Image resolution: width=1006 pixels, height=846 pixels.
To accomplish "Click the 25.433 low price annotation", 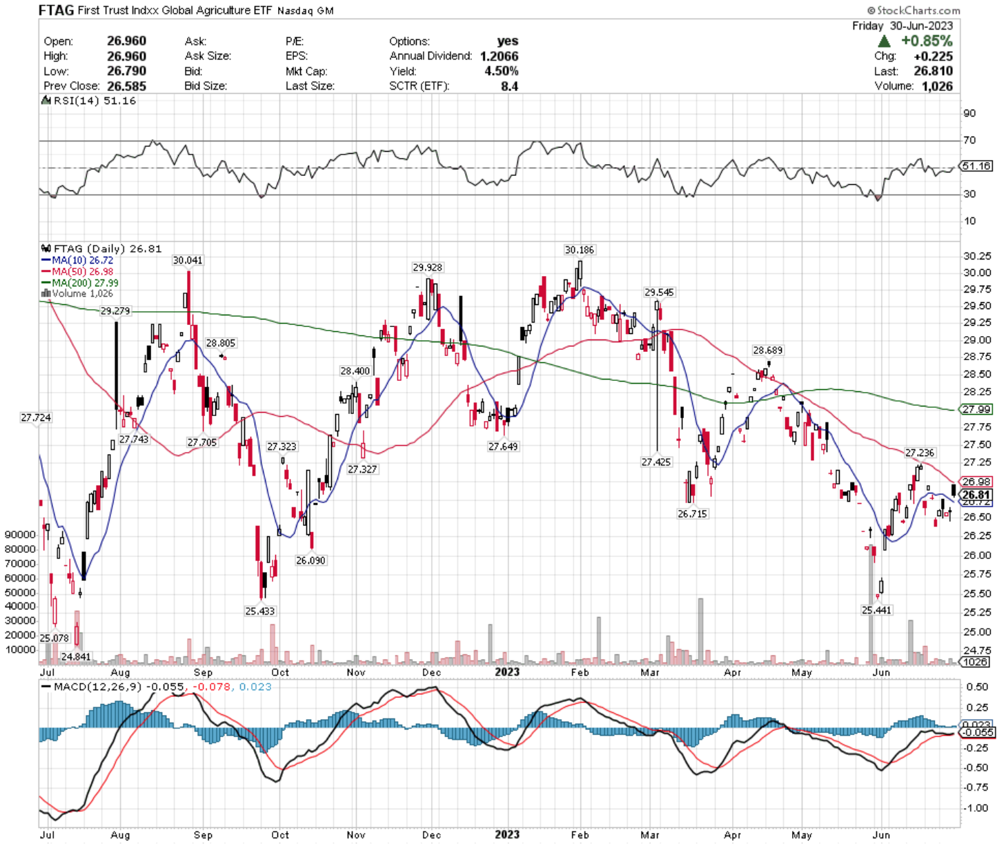I will click(260, 611).
